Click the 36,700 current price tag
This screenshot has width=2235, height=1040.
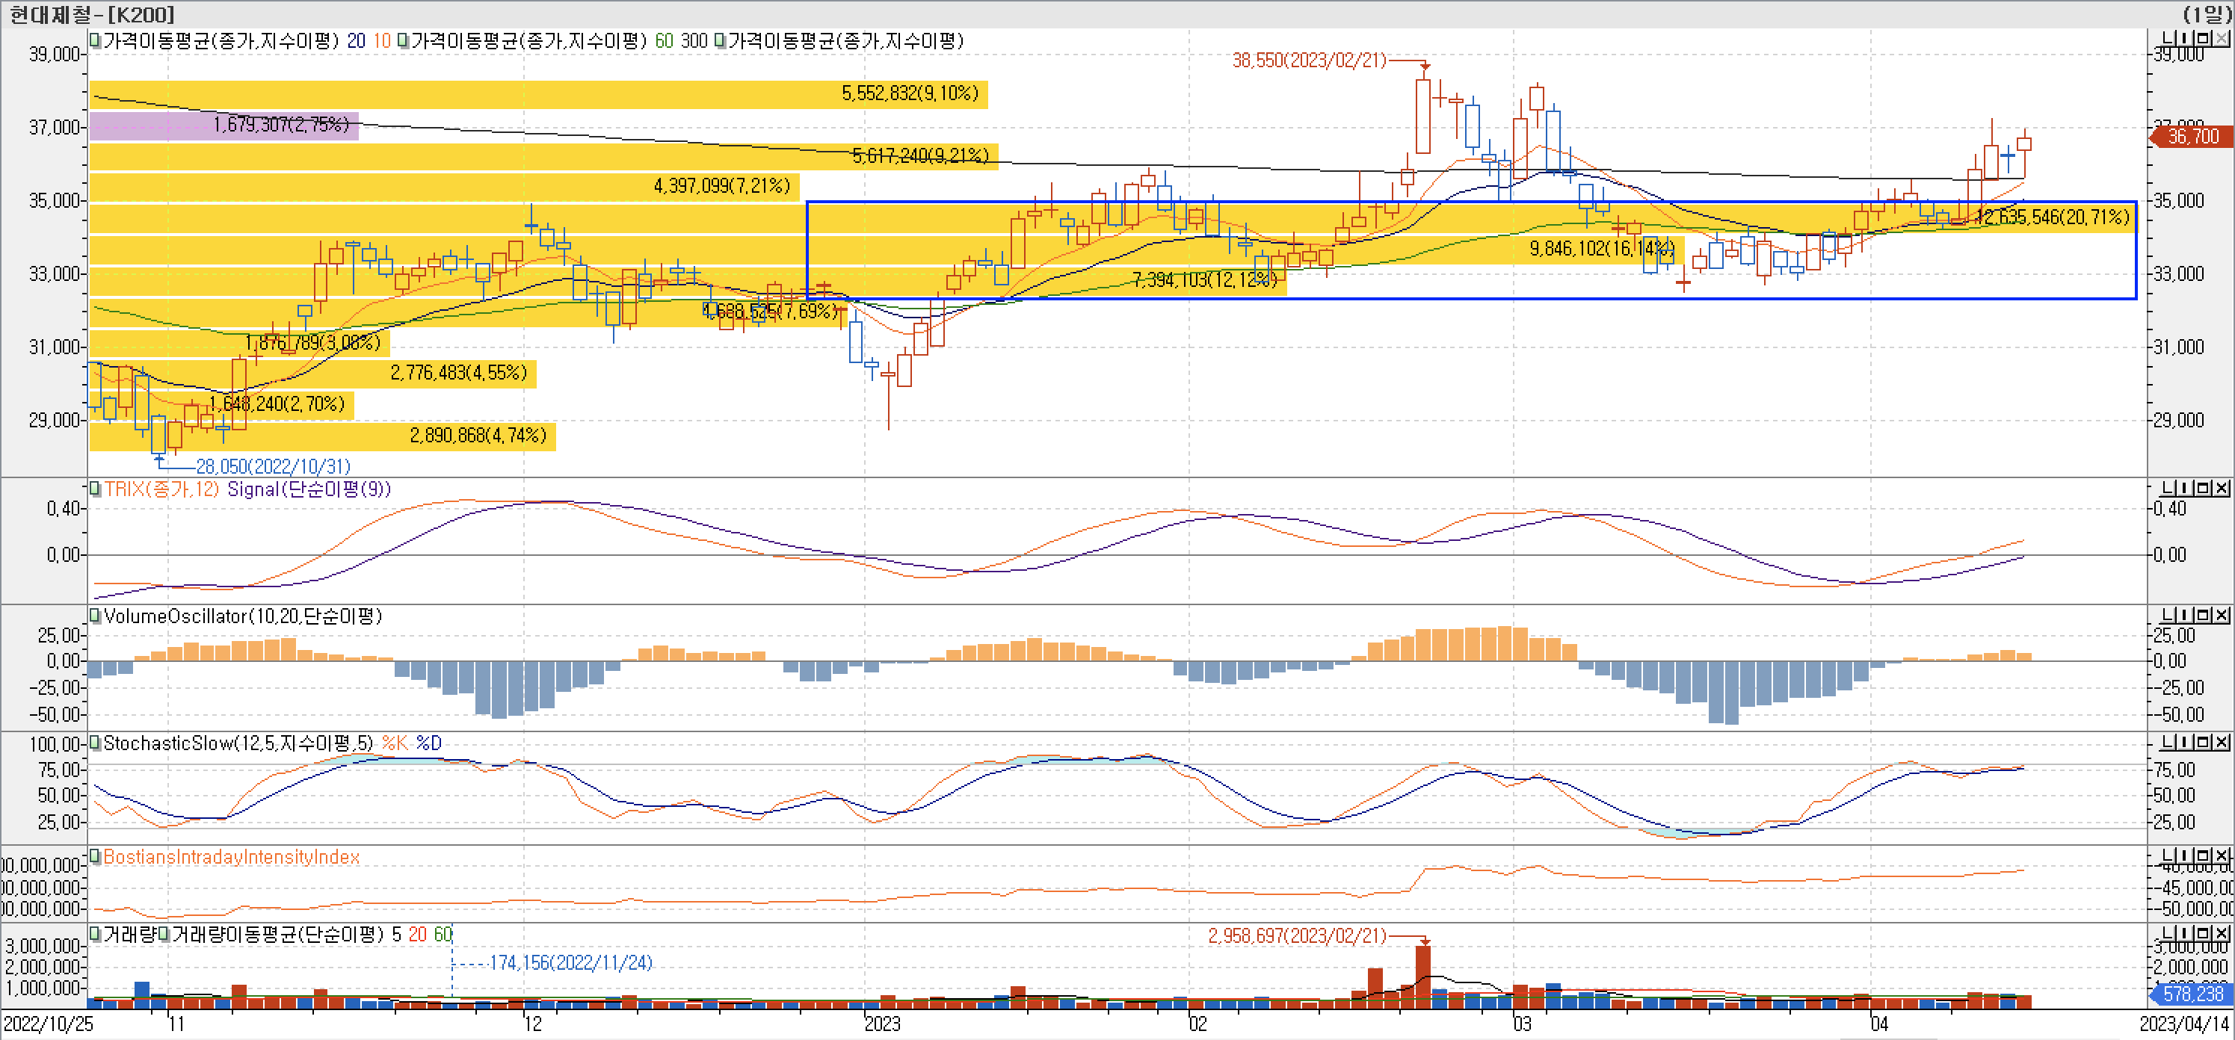point(2193,136)
